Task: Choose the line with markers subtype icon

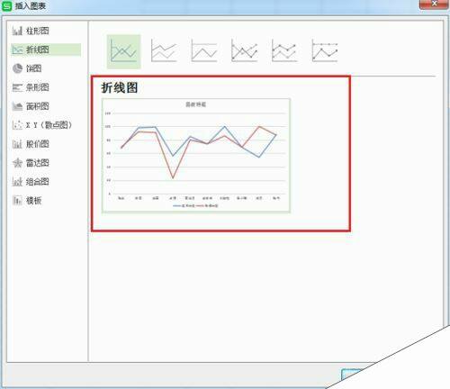Action: coord(244,51)
